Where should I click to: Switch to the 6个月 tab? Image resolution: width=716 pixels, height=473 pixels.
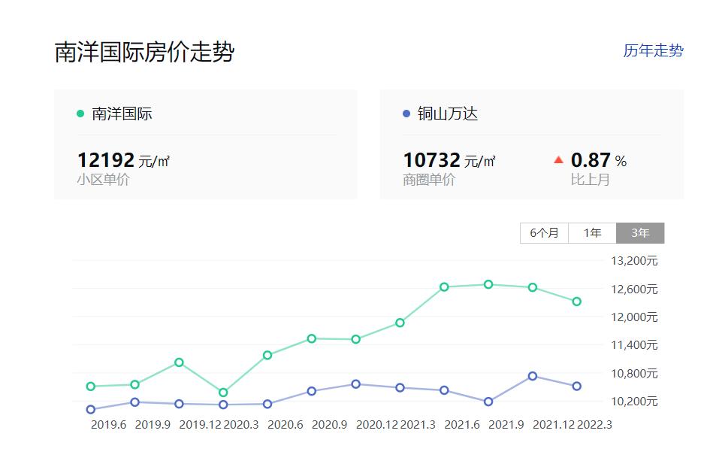(x=542, y=233)
